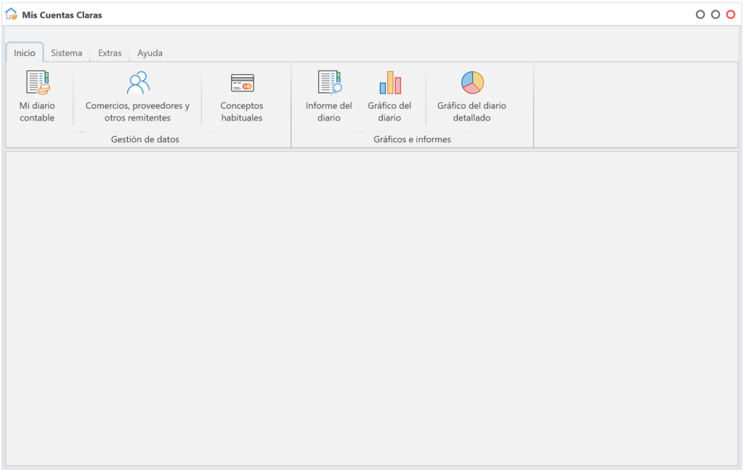Switch to the Sistema tab
The width and height of the screenshot is (744, 472).
pyautogui.click(x=66, y=53)
